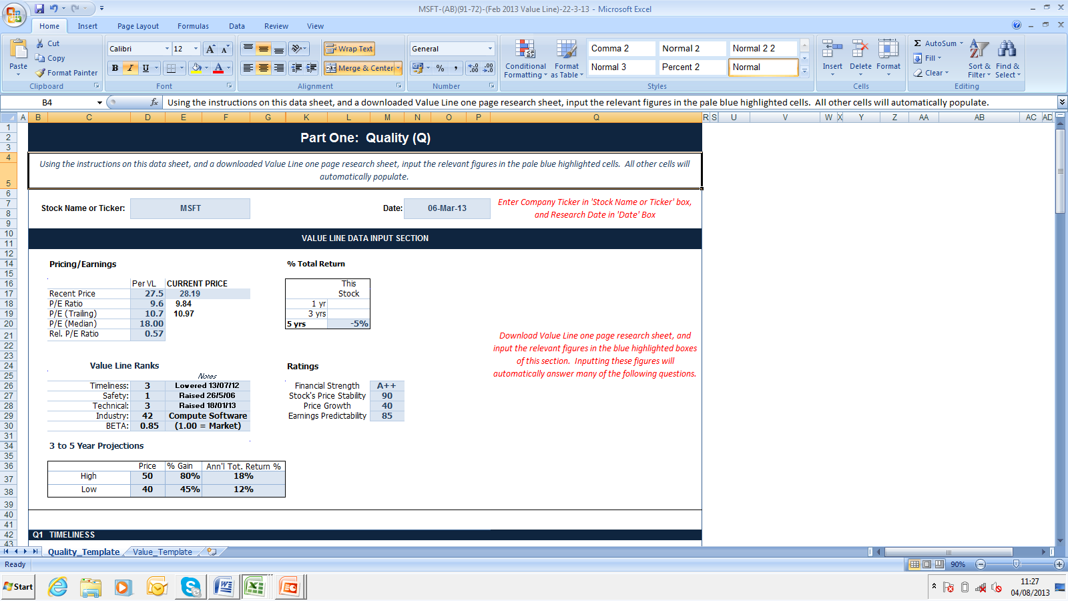
Task: Apply Comma Style number format
Action: click(x=455, y=68)
